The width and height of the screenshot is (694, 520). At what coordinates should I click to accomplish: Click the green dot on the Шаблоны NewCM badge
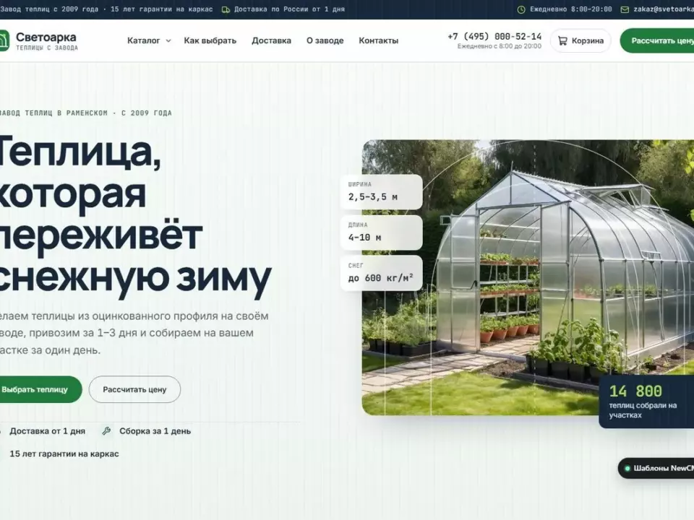point(627,468)
